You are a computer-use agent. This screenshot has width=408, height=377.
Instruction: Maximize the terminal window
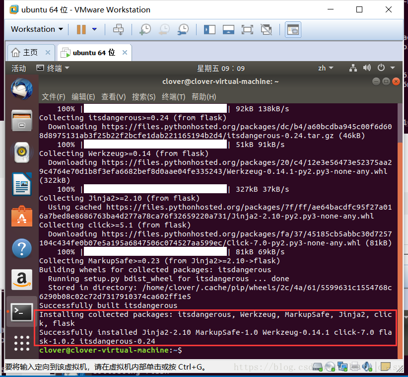coord(386,81)
